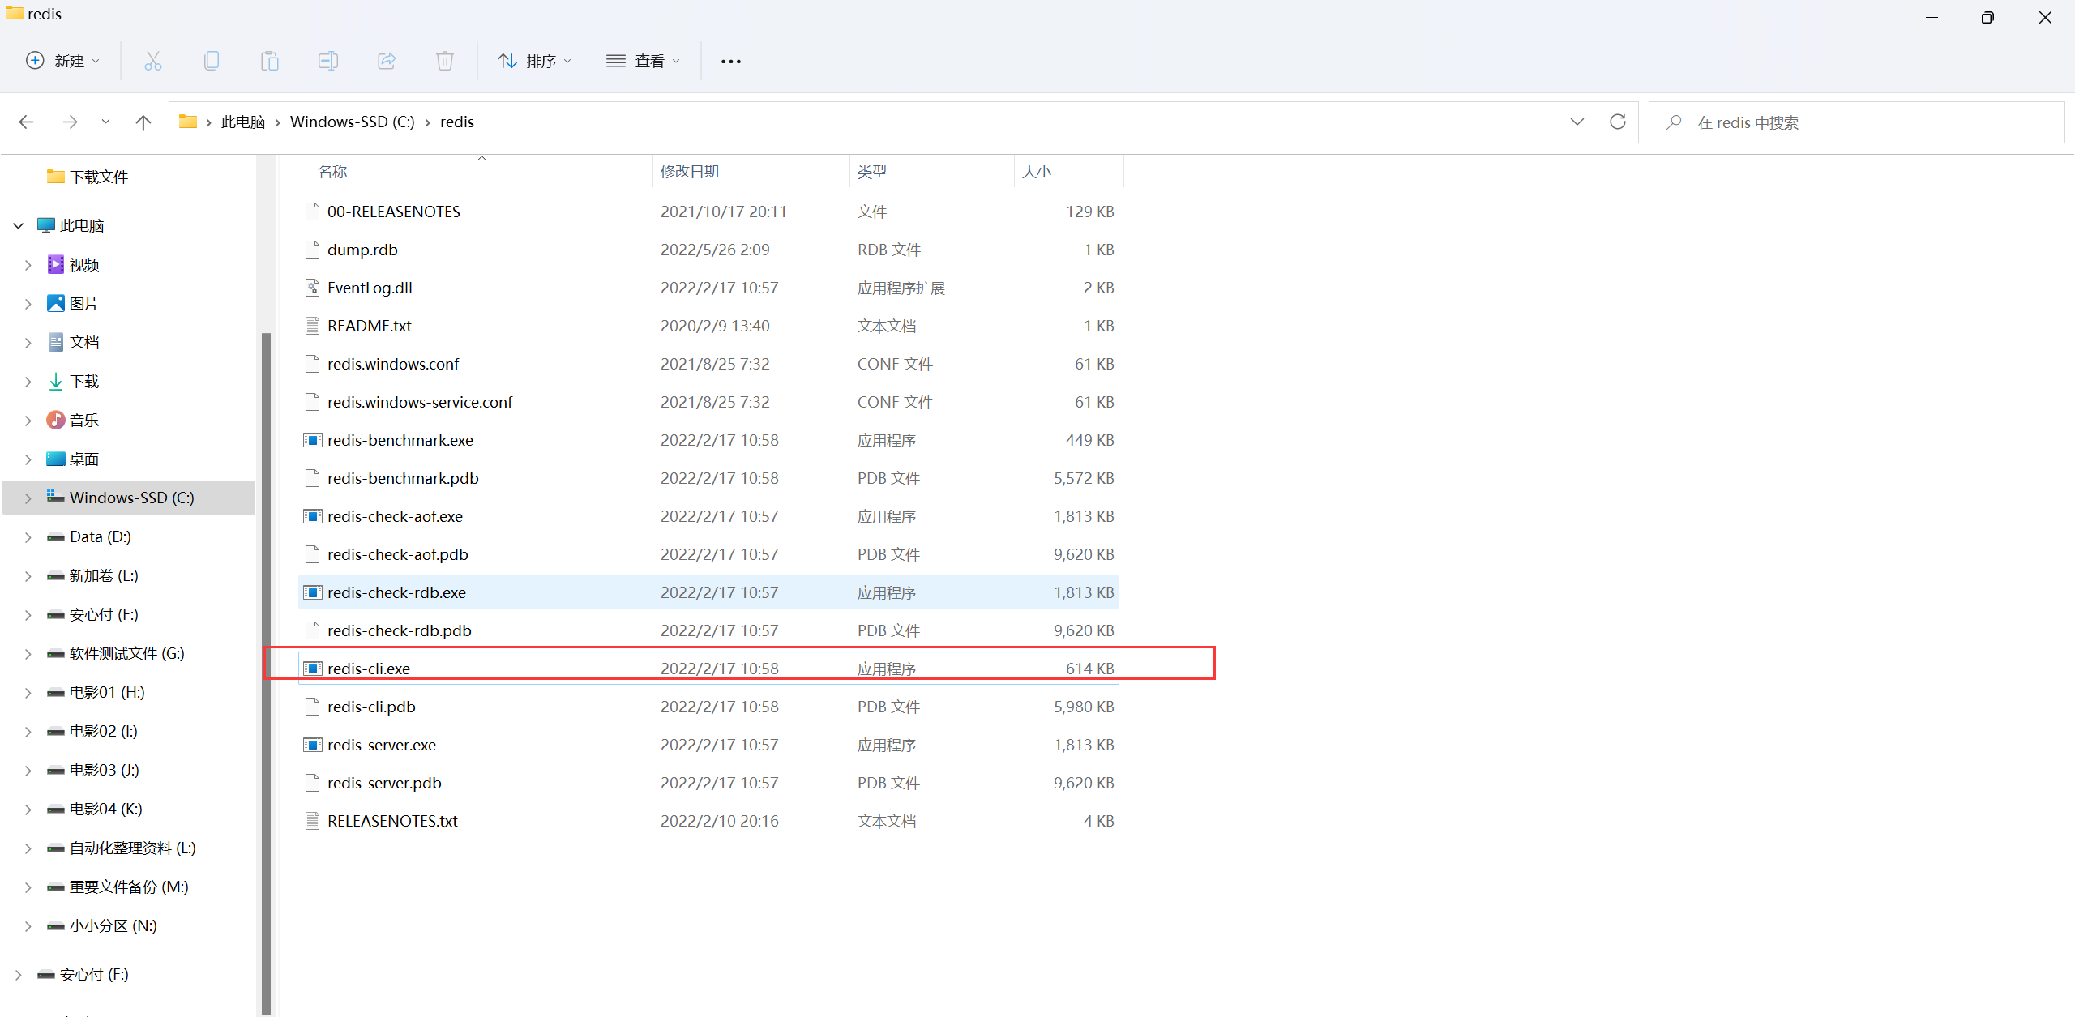Click the Delete trash can icon
The width and height of the screenshot is (2075, 1017).
pos(445,61)
